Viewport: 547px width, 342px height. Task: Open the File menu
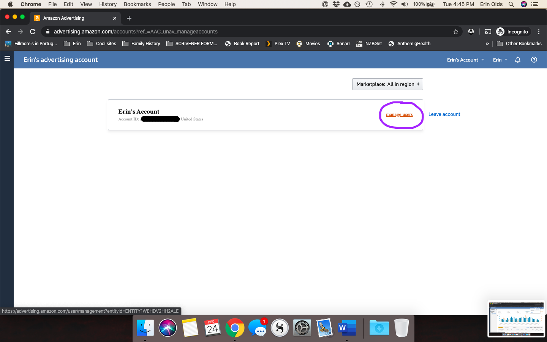pyautogui.click(x=52, y=4)
